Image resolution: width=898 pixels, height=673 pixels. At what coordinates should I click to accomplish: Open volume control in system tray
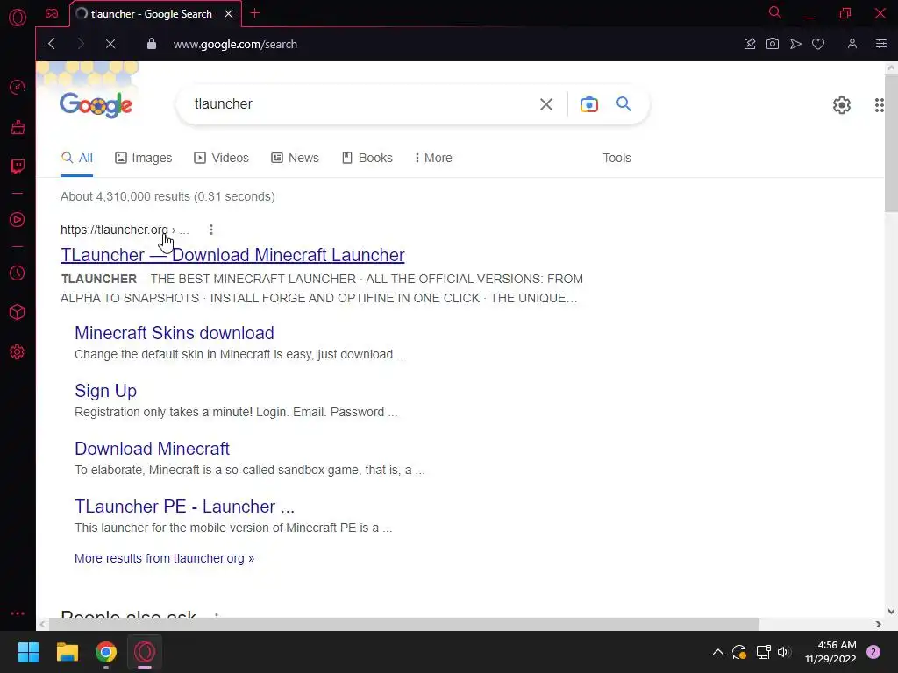coord(784,652)
